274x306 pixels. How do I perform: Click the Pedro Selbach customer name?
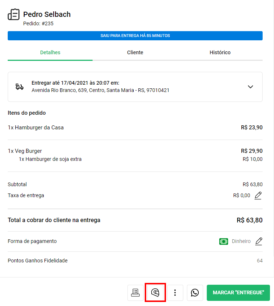point(47,14)
